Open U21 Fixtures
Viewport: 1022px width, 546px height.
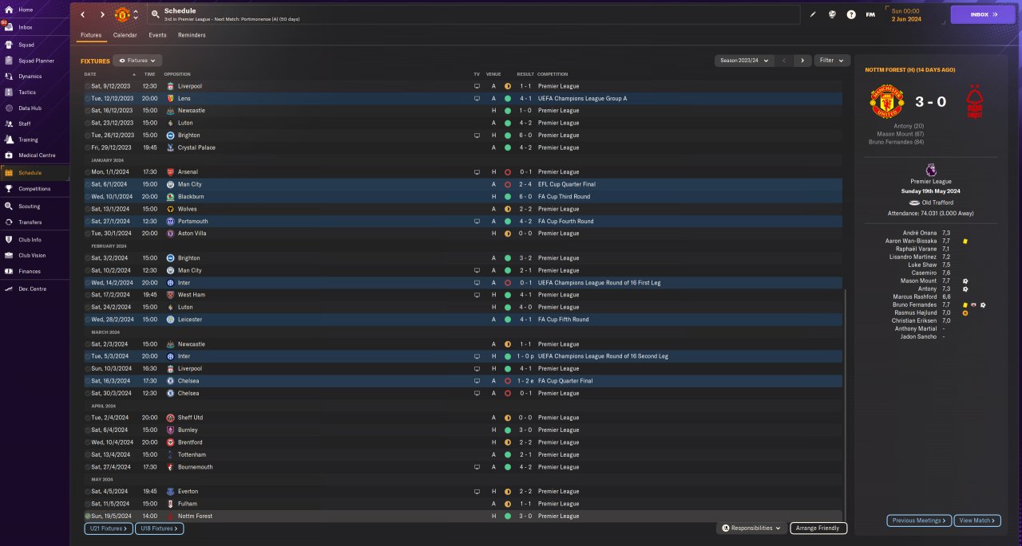click(x=108, y=528)
